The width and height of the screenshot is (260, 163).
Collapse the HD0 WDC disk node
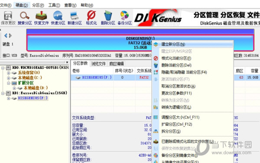click(3, 68)
